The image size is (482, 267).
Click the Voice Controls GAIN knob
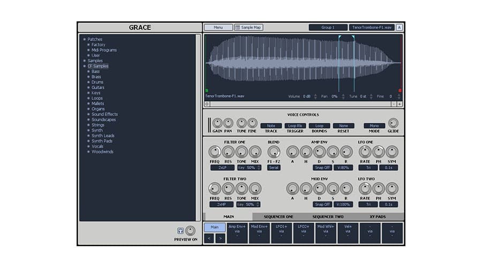217,123
